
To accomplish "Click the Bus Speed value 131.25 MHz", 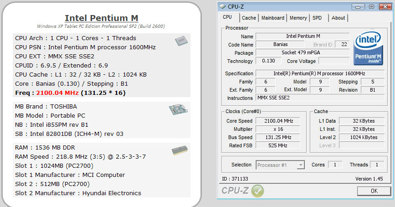I will coord(278,137).
